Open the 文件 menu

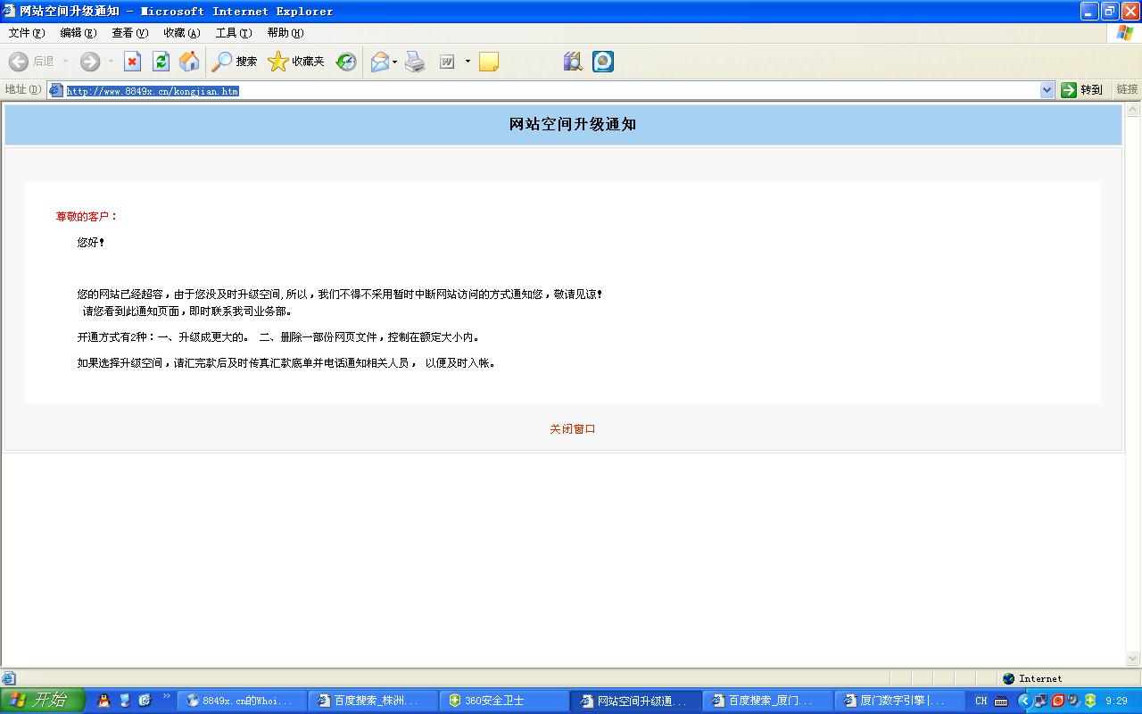(26, 33)
